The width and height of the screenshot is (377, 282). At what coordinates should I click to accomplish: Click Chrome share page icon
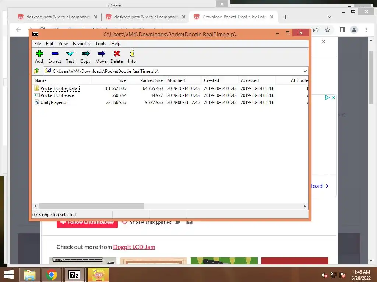[x=316, y=30]
